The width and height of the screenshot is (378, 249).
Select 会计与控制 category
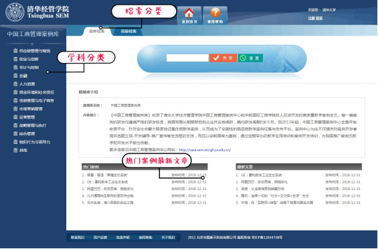pyautogui.click(x=29, y=67)
